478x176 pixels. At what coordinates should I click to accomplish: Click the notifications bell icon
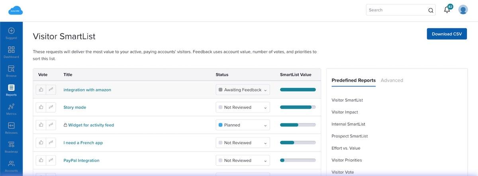[x=447, y=10]
